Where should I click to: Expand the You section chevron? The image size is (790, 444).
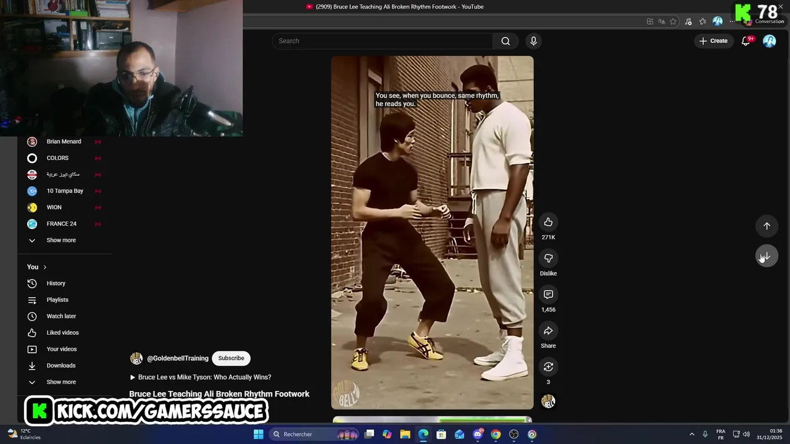[x=44, y=267]
